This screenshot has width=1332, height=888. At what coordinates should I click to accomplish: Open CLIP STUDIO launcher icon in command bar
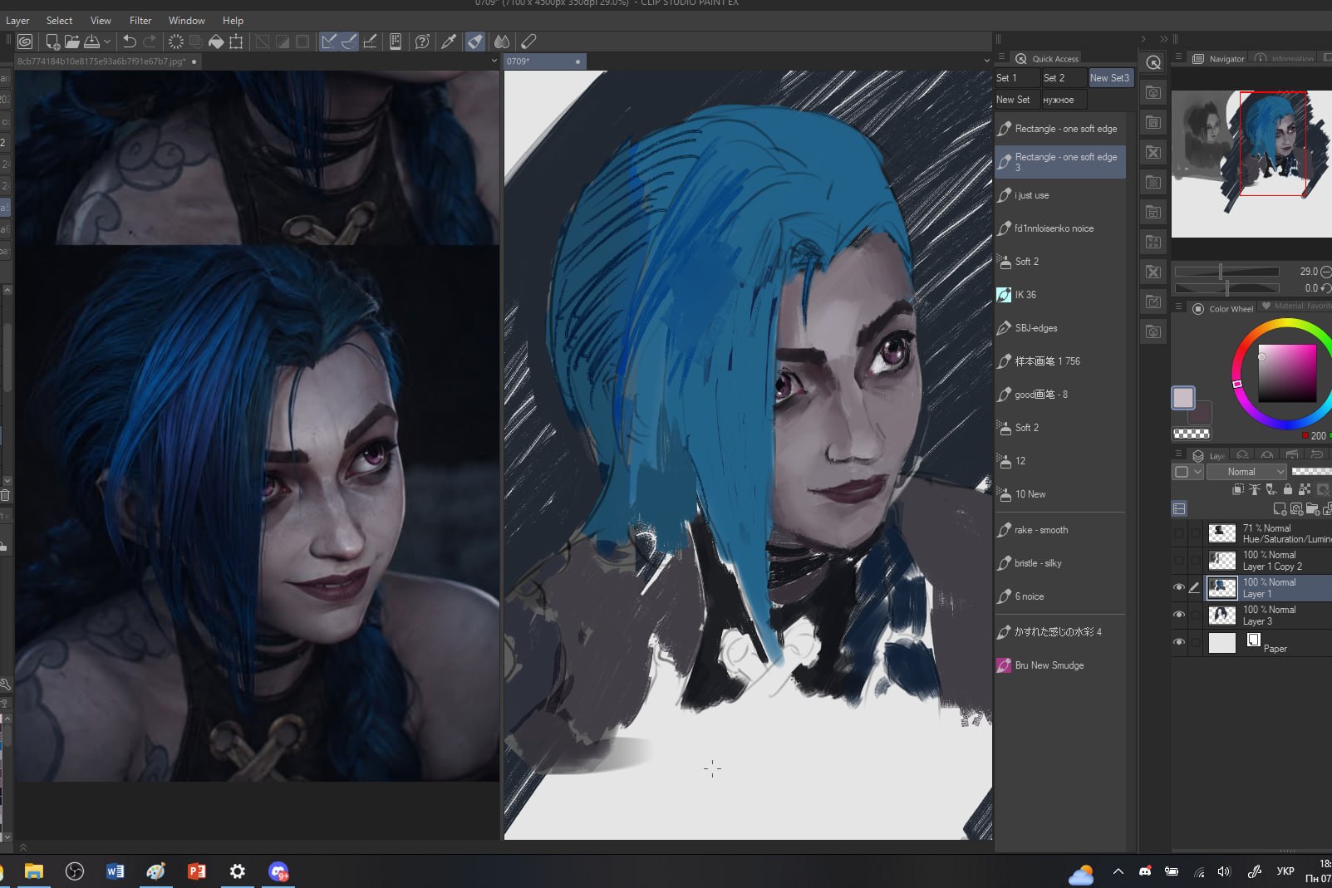[25, 42]
